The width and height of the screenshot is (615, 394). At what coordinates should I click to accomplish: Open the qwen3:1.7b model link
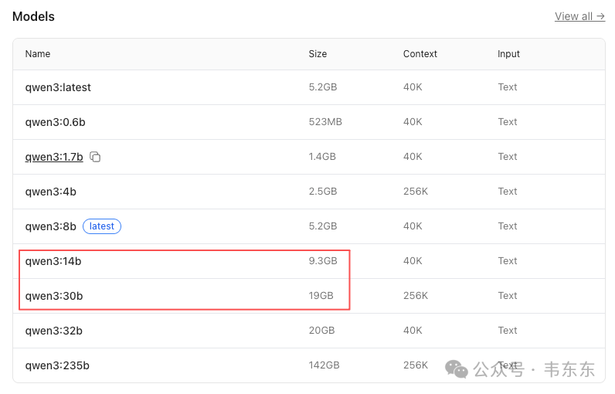pyautogui.click(x=54, y=157)
